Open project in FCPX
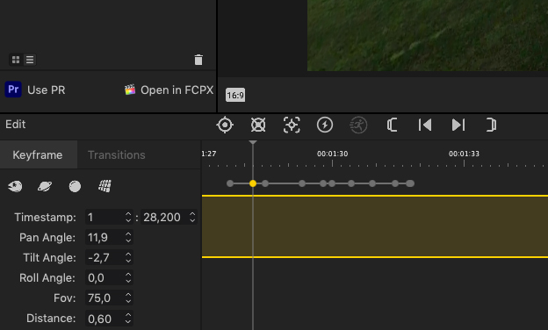The height and width of the screenshot is (330, 548). point(169,90)
